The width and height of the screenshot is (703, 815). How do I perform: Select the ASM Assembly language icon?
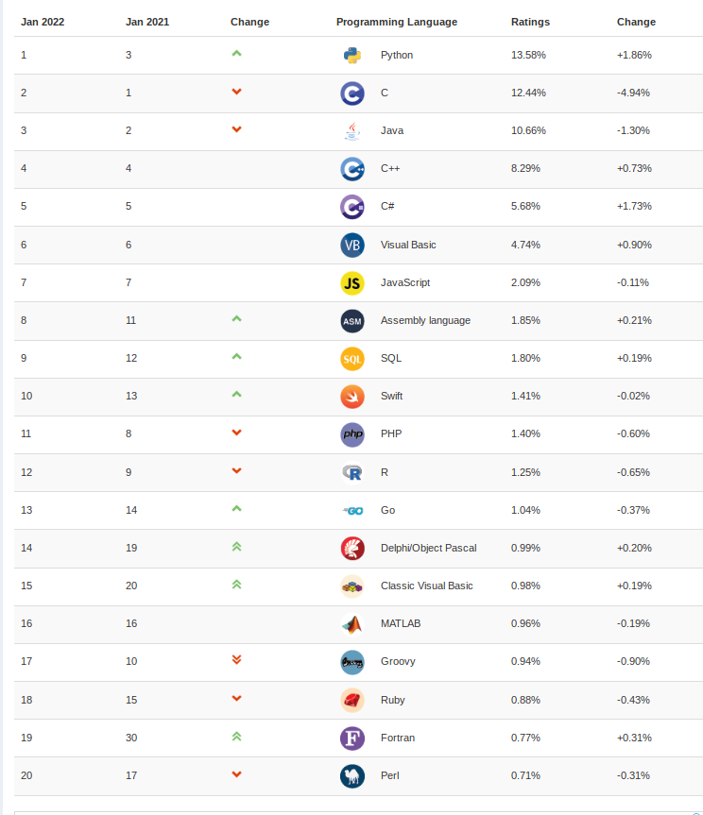pyautogui.click(x=352, y=321)
